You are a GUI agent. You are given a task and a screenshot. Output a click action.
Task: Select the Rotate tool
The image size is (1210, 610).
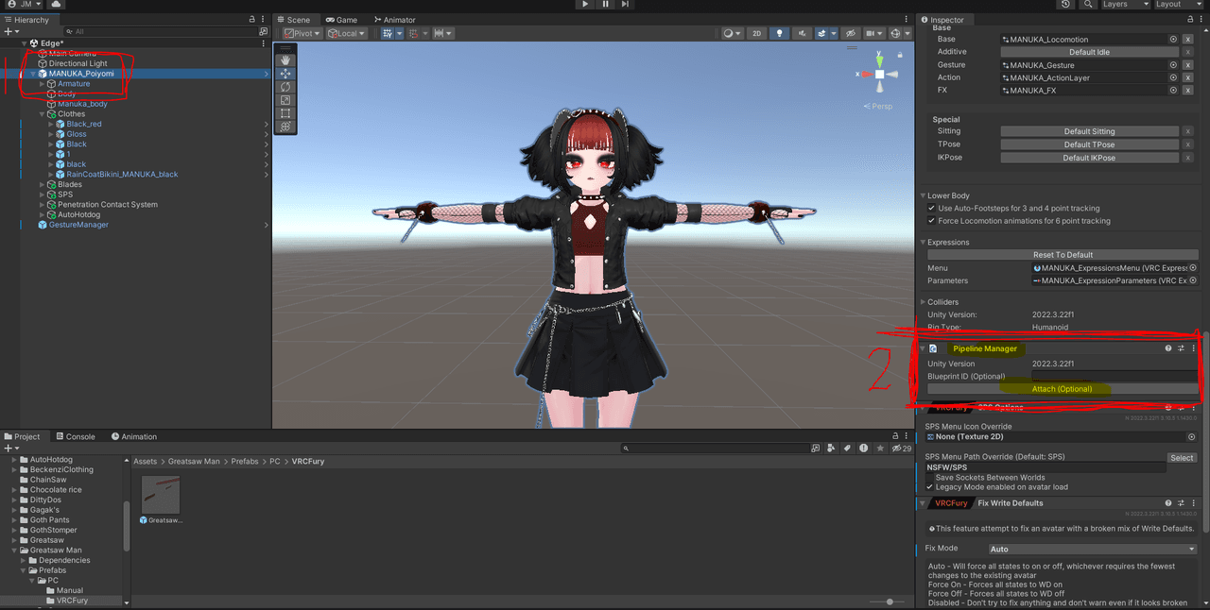click(285, 87)
